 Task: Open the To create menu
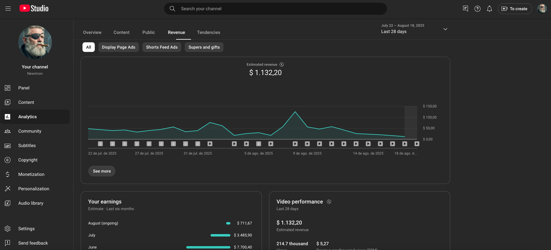515,9
